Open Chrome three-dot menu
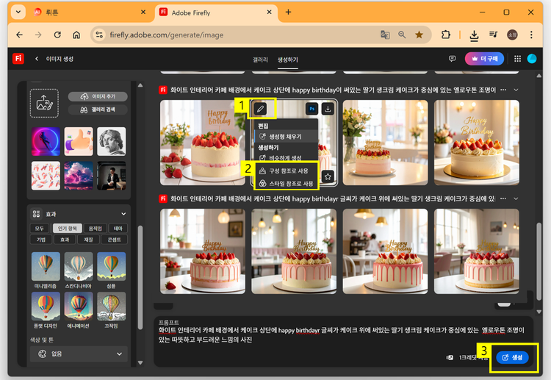 tap(531, 35)
